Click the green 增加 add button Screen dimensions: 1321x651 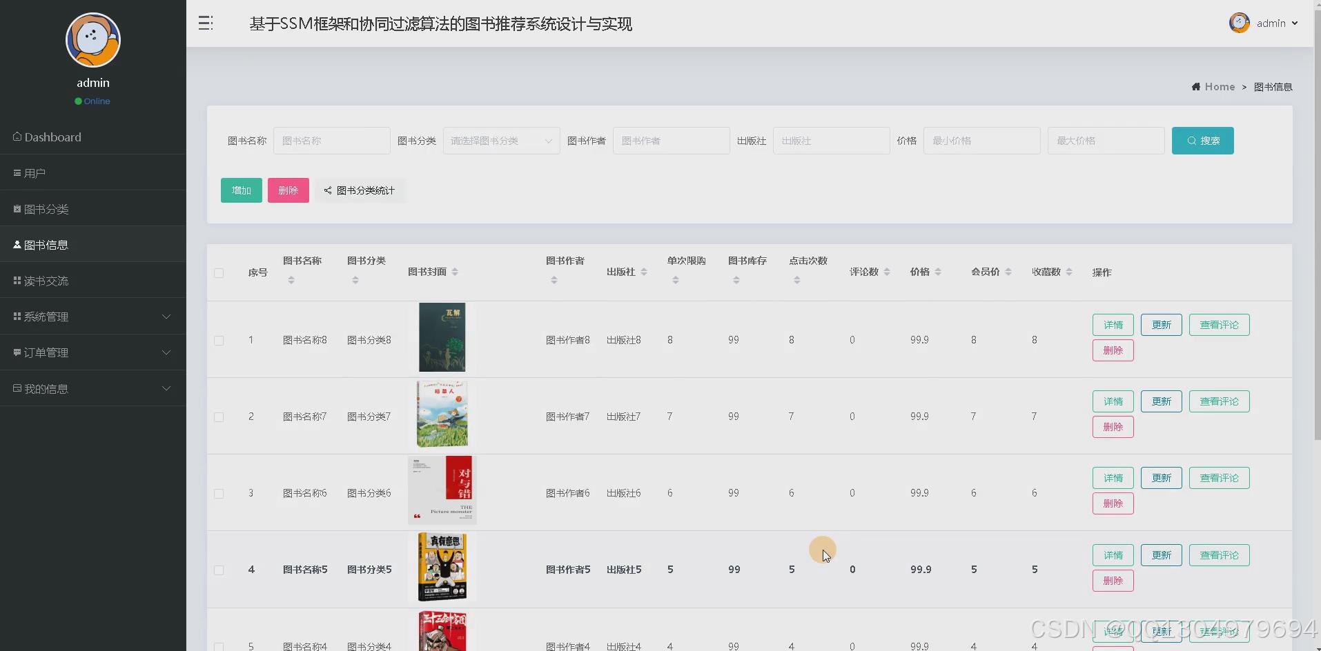tap(242, 190)
